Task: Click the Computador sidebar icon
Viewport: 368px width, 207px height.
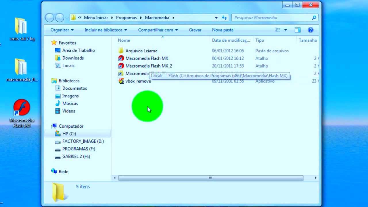Action: point(54,126)
